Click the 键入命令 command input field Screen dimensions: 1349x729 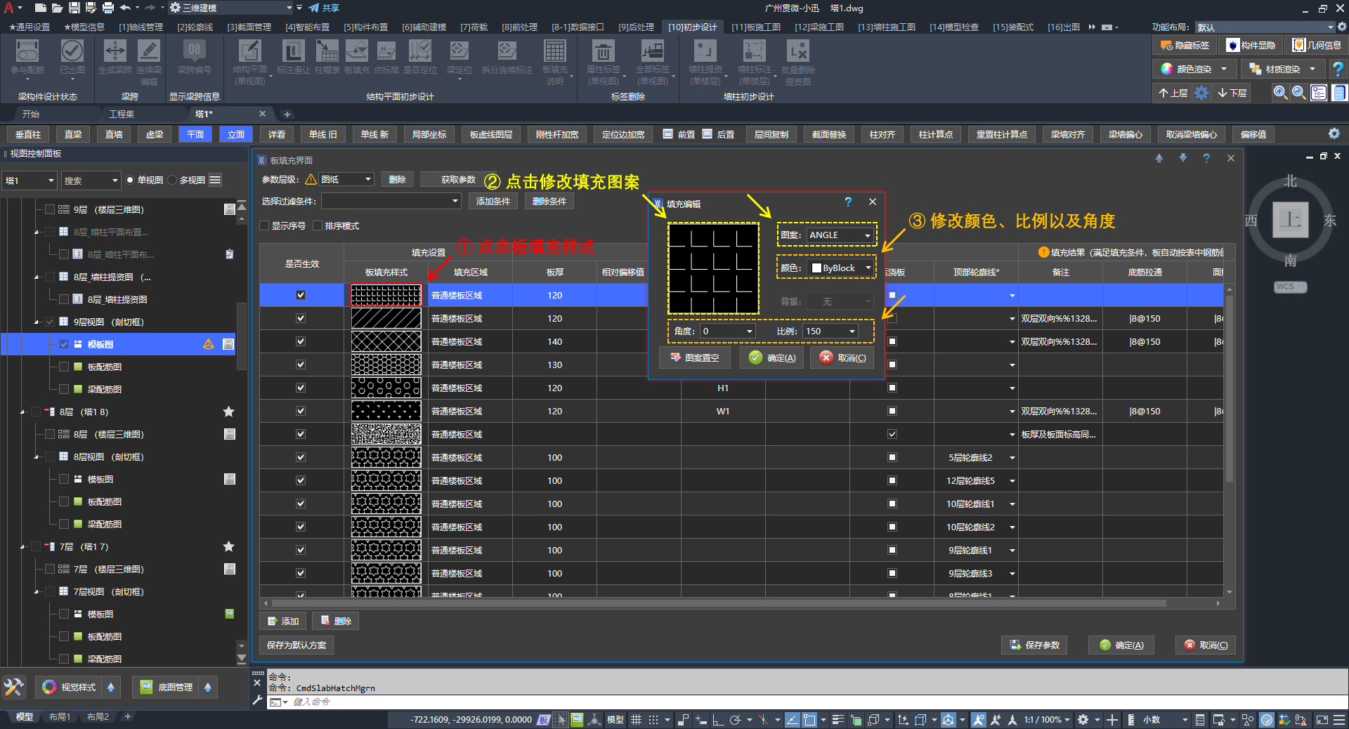point(808,702)
